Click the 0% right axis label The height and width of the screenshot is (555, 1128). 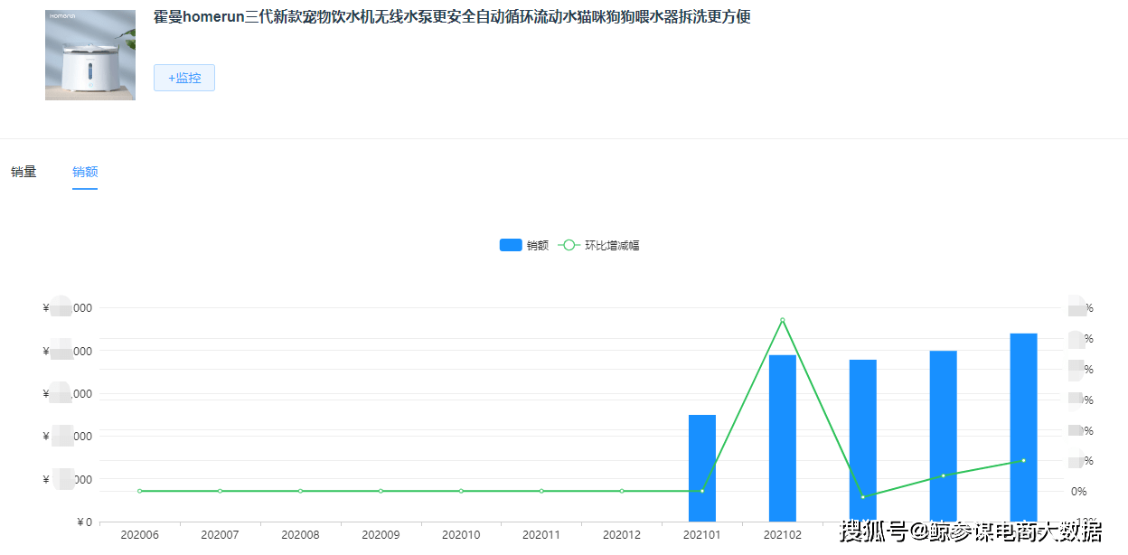coord(1078,492)
